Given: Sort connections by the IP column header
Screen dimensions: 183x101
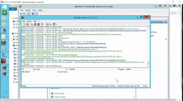Looking at the screenshot, I should [x=61, y=69].
